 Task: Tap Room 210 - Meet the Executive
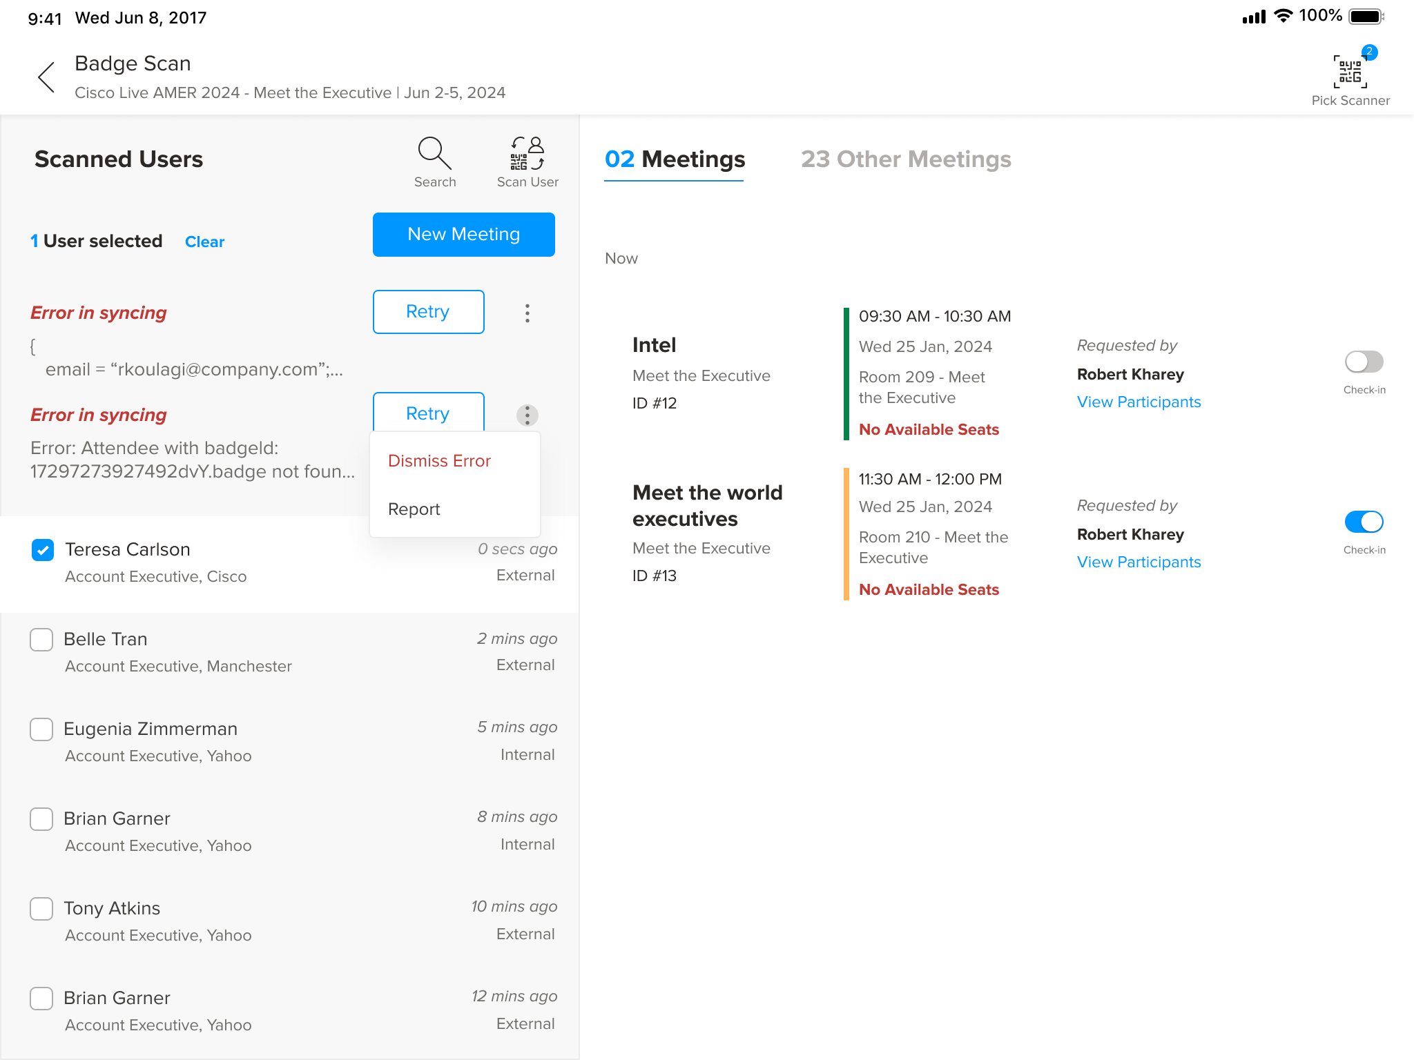(933, 547)
